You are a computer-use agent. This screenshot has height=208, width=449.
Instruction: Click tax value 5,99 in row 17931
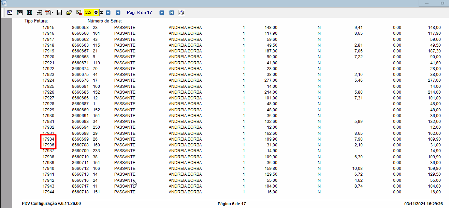pos(358,122)
